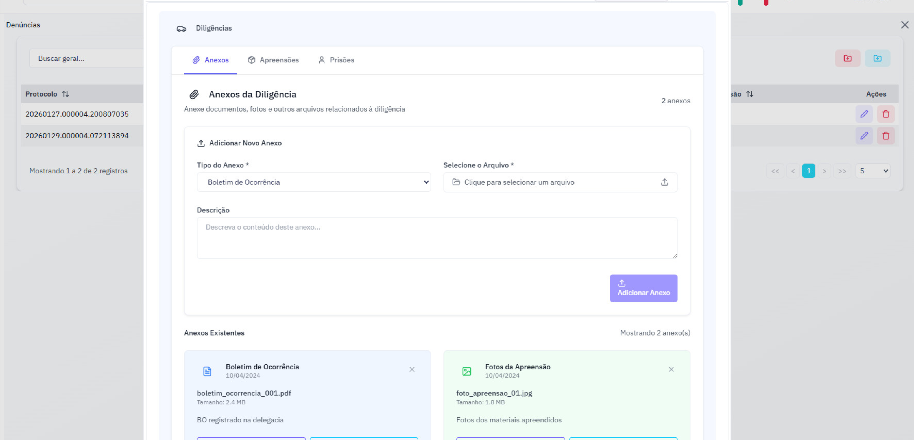Click the Boletim de Ocorrência document icon
The height and width of the screenshot is (440, 914).
[207, 371]
